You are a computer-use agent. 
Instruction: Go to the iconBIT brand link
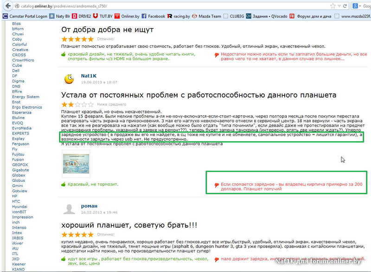19,212
